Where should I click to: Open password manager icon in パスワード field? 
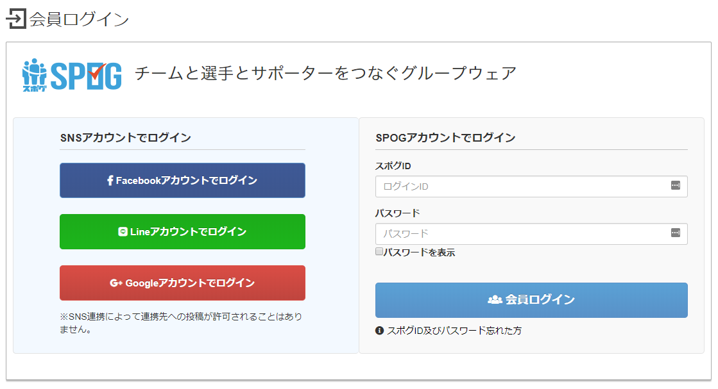[676, 233]
